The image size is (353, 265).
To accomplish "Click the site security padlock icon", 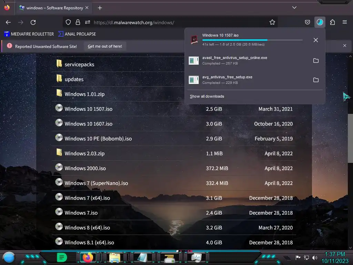I will pyautogui.click(x=78, y=22).
